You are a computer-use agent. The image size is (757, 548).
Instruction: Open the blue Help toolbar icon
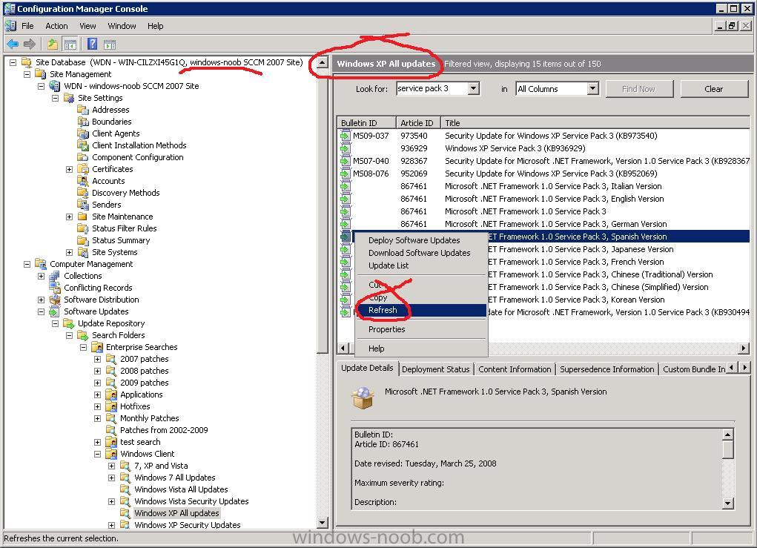coord(92,44)
